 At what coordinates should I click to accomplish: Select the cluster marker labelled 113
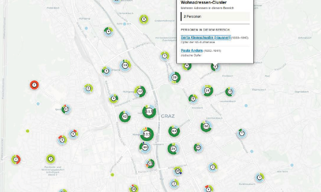pos(149,111)
